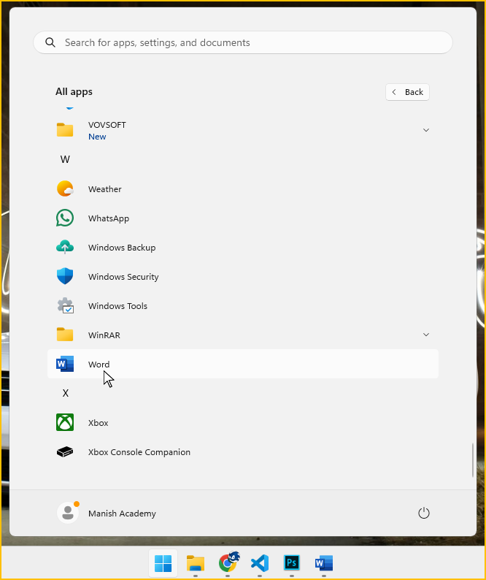Launch Xbox Console Companion
The height and width of the screenshot is (580, 486).
[139, 452]
